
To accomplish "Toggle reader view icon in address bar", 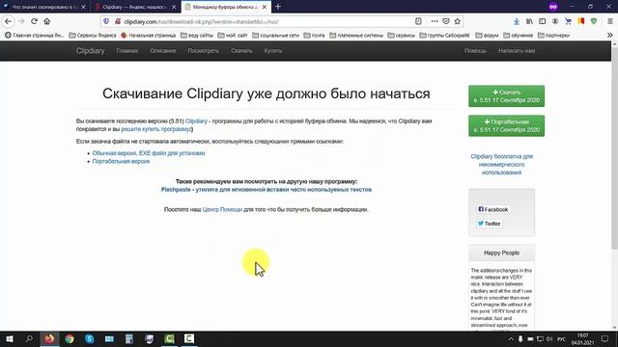I will 418,21.
